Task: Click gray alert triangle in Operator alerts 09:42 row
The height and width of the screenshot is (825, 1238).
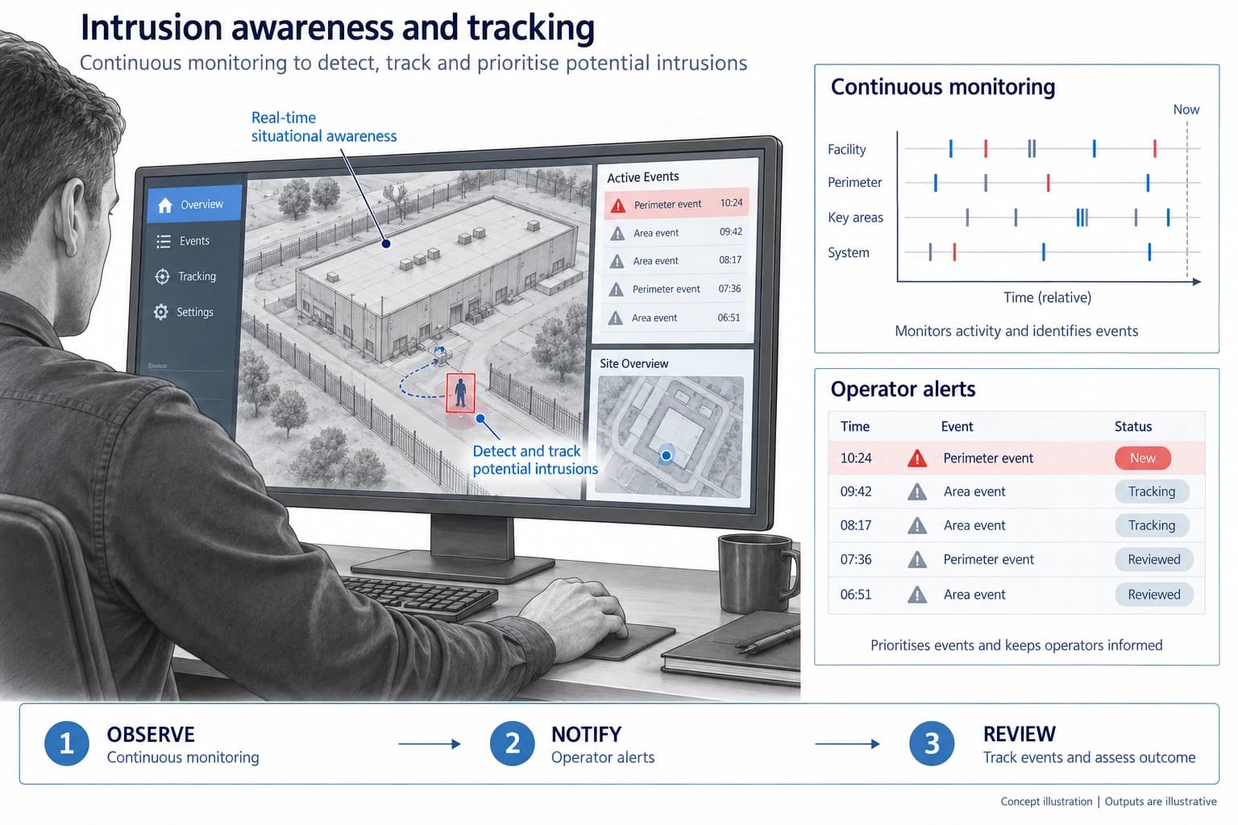Action: click(917, 492)
